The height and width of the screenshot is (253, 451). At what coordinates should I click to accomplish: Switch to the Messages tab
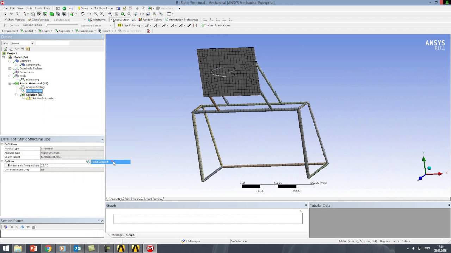(x=117, y=235)
